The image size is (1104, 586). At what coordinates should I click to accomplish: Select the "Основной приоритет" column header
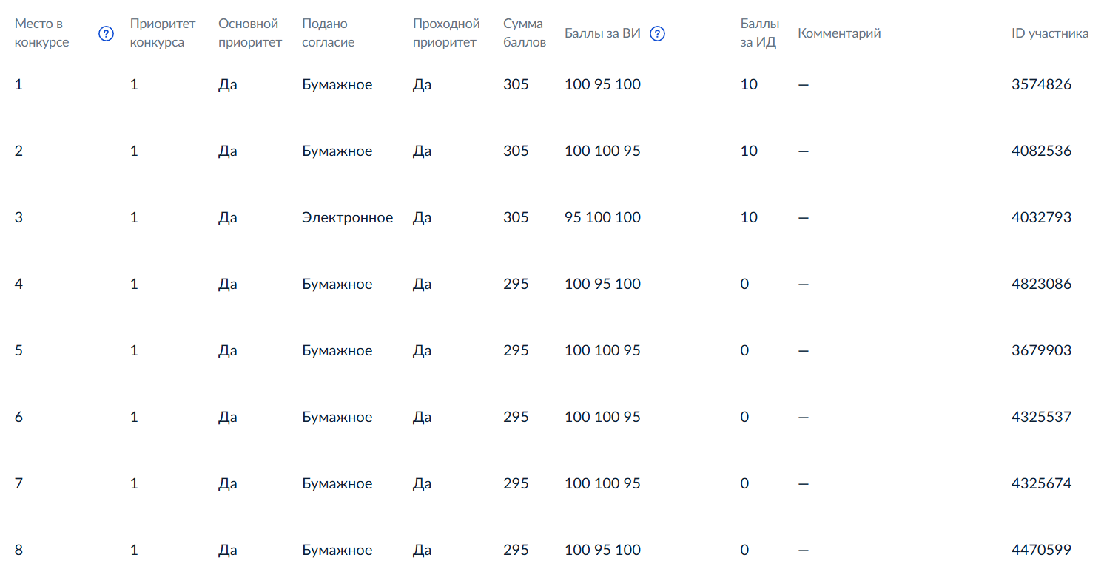[250, 33]
